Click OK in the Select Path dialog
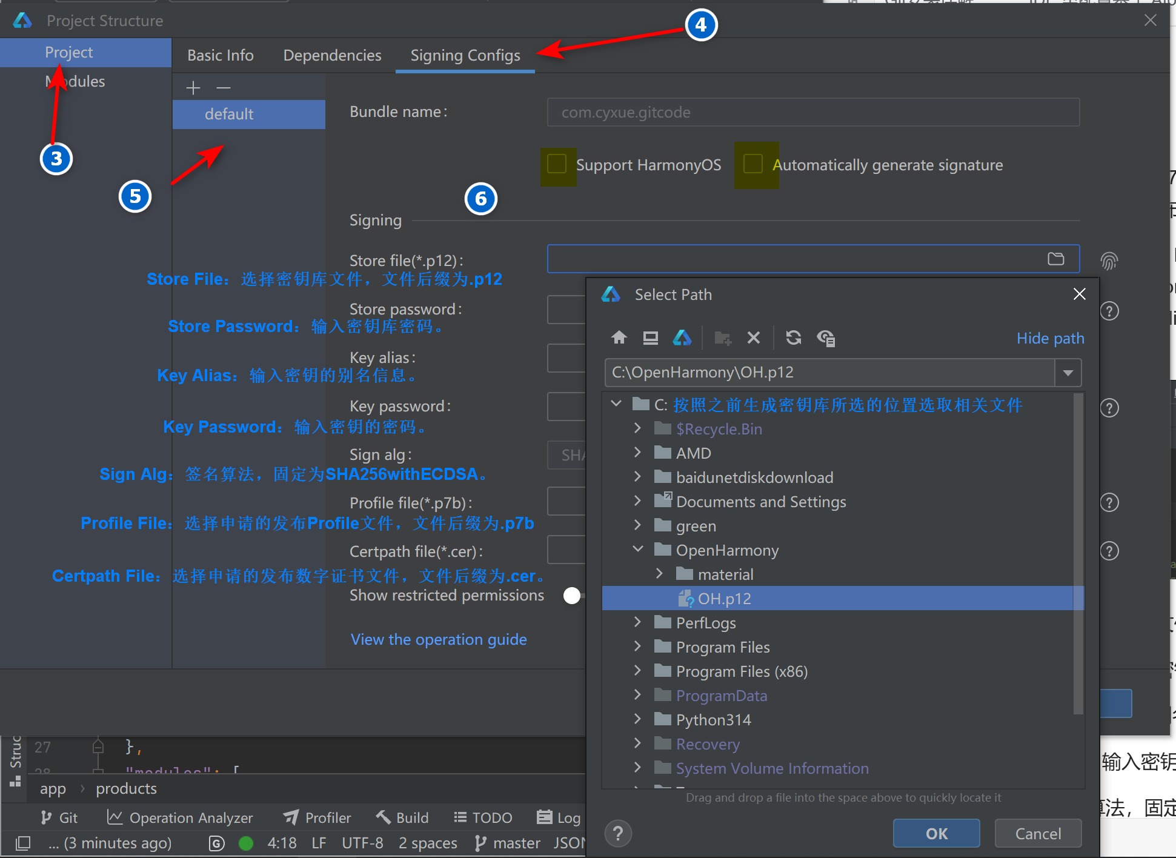The image size is (1176, 858). click(936, 834)
